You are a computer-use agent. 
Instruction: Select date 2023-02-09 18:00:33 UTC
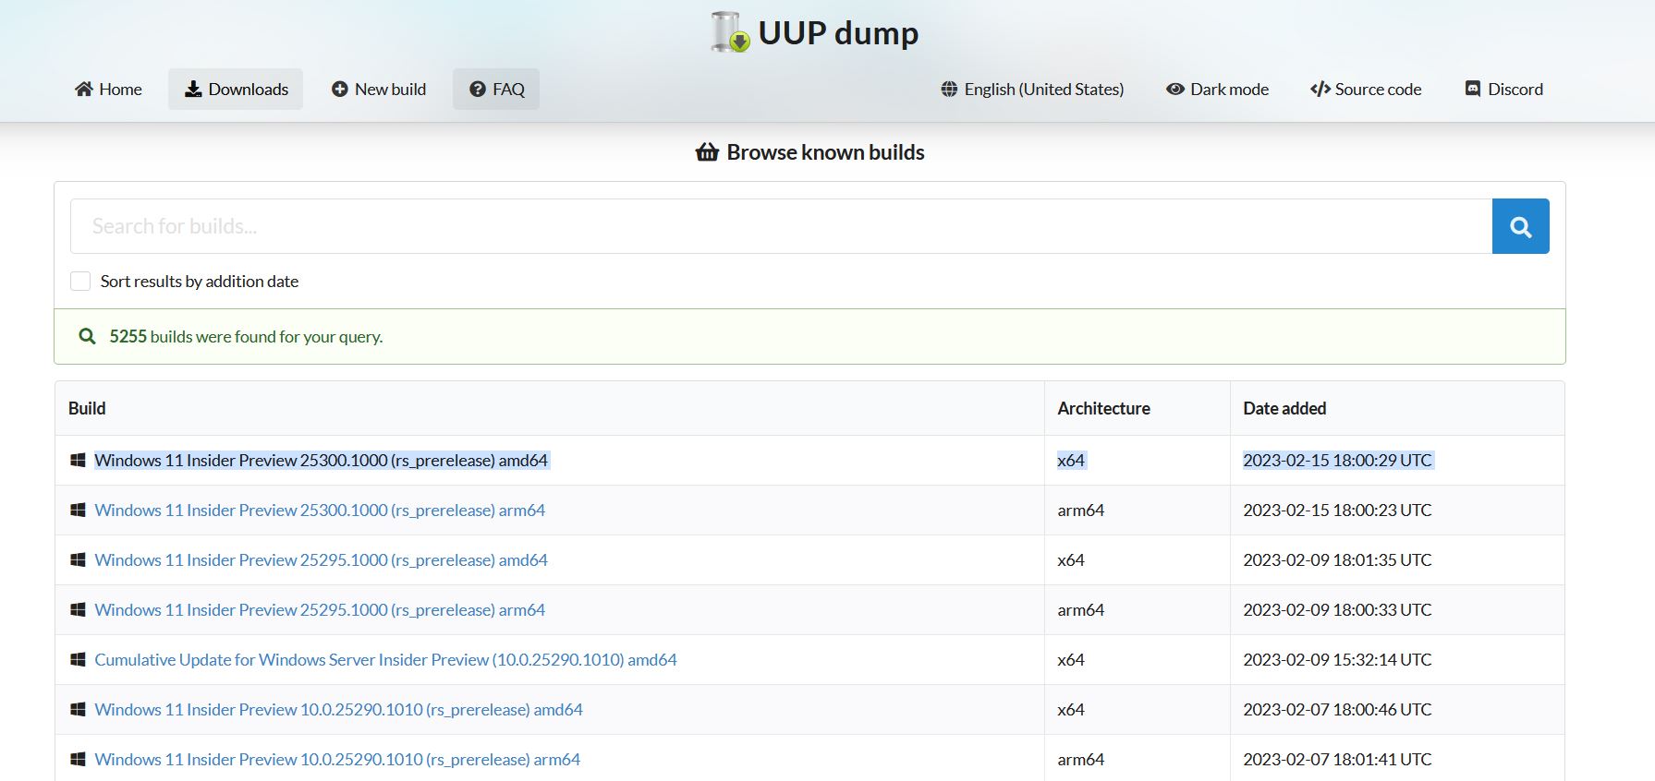[1337, 610]
